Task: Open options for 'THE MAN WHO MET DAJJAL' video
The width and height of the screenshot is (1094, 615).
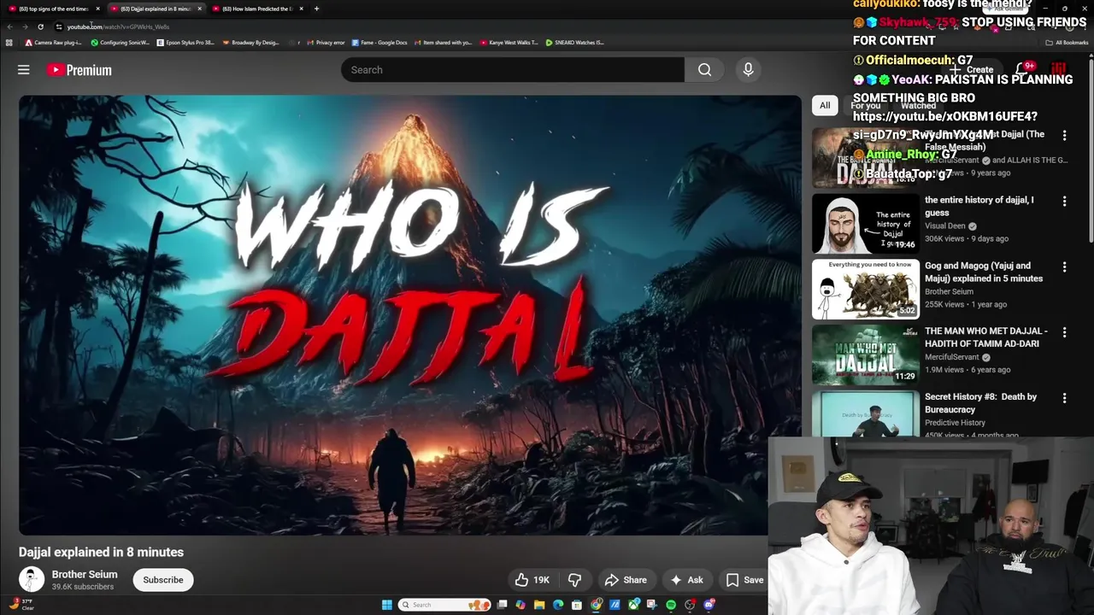Action: 1064,332
